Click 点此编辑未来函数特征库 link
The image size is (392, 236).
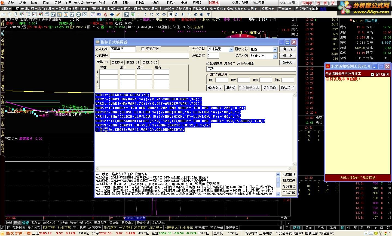click(x=343, y=74)
